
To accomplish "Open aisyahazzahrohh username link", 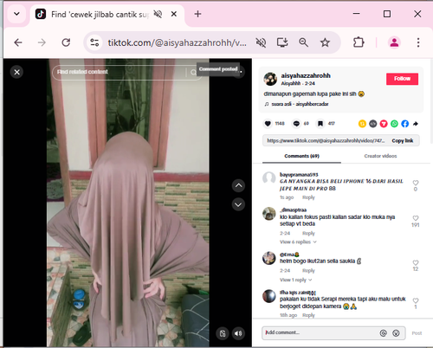I will pyautogui.click(x=306, y=75).
